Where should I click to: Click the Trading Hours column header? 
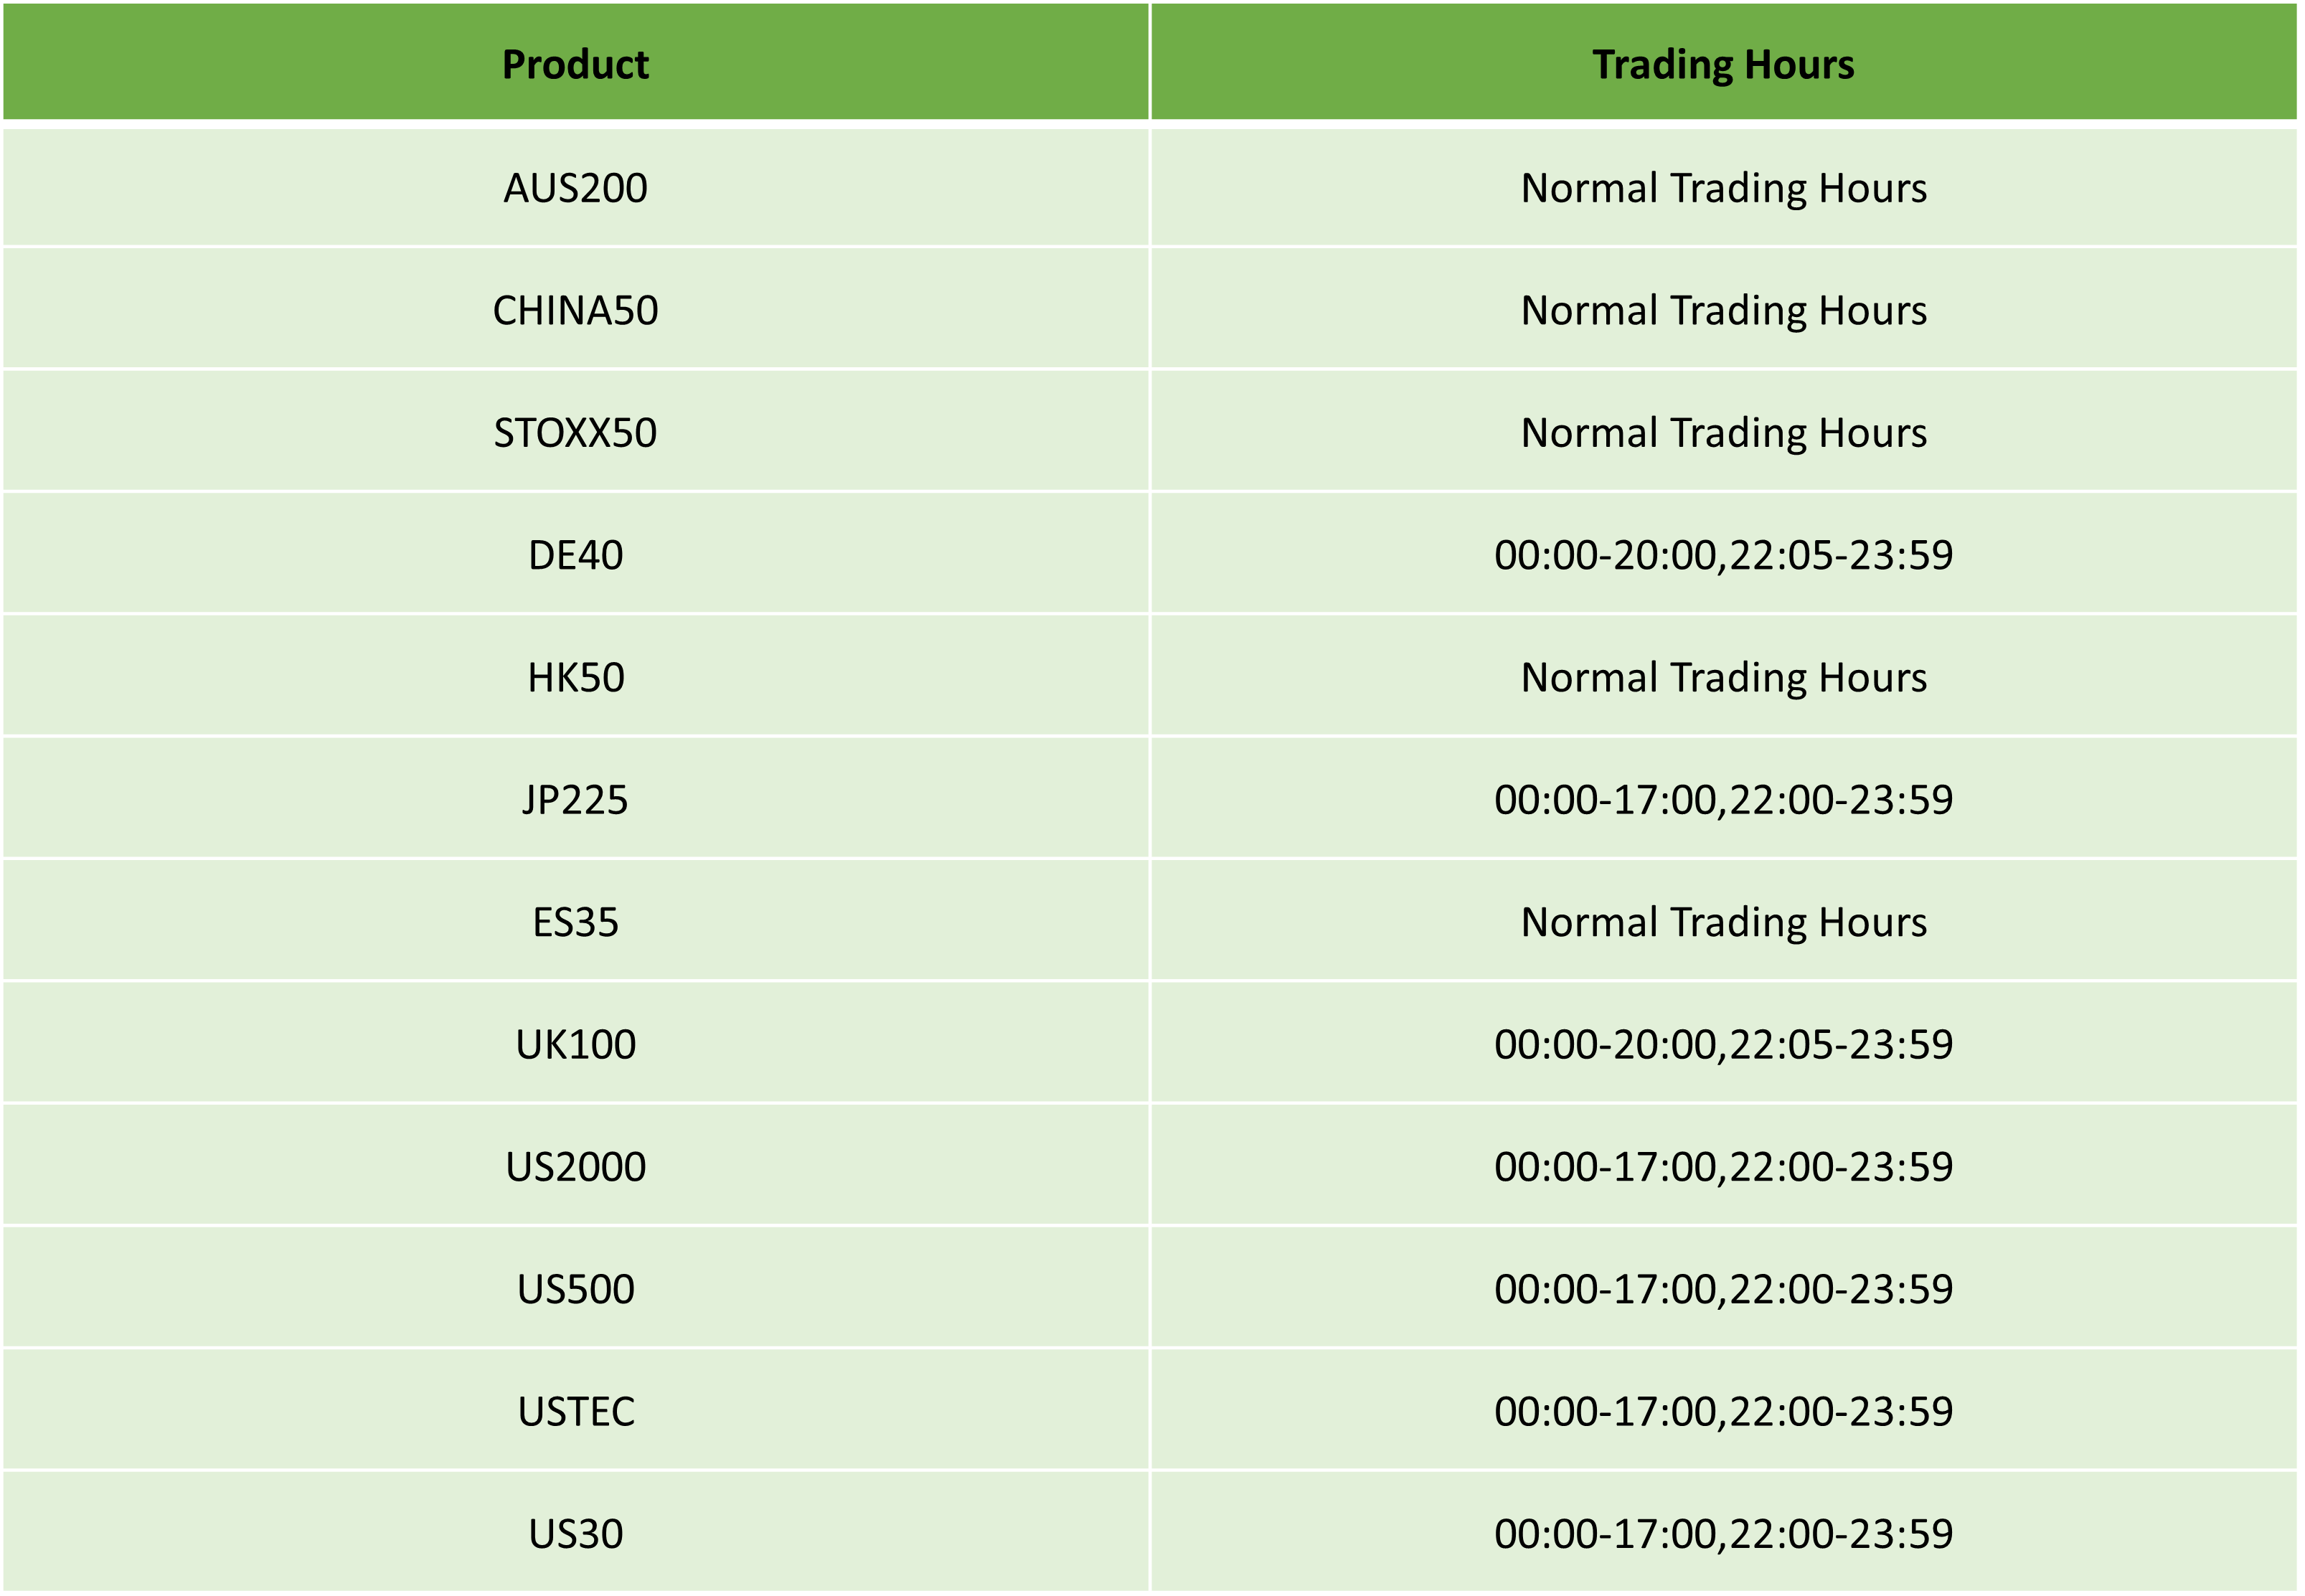click(x=1725, y=62)
